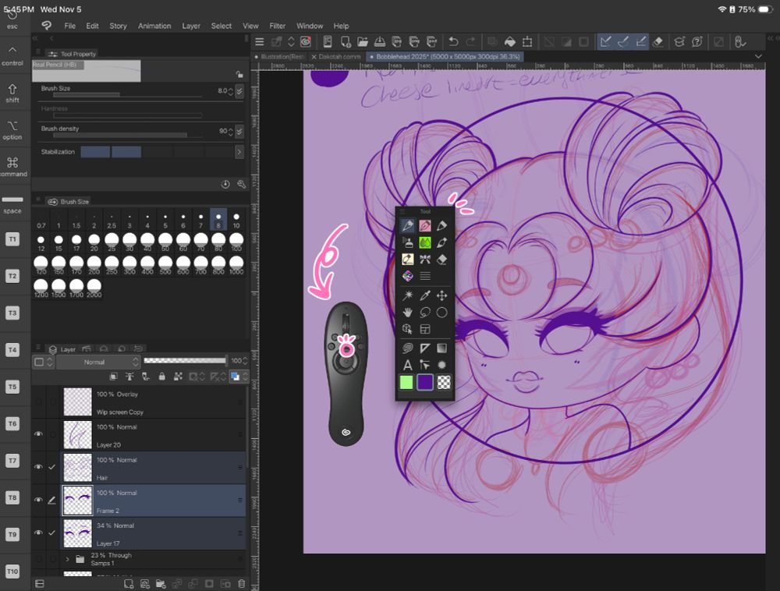Select the Ruler tool
The width and height of the screenshot is (780, 591).
click(425, 349)
